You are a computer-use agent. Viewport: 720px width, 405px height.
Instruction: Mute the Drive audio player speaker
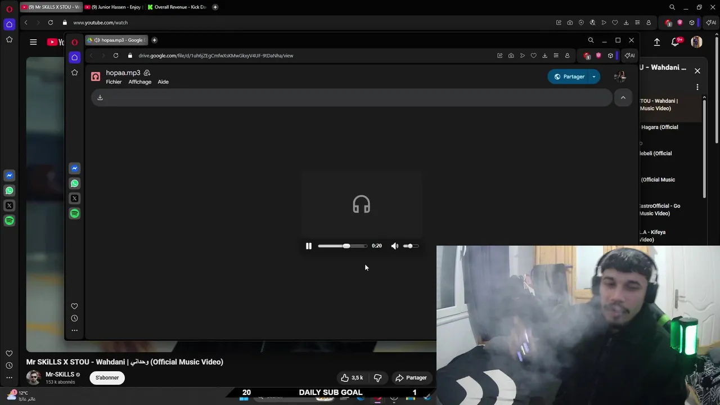click(x=395, y=246)
